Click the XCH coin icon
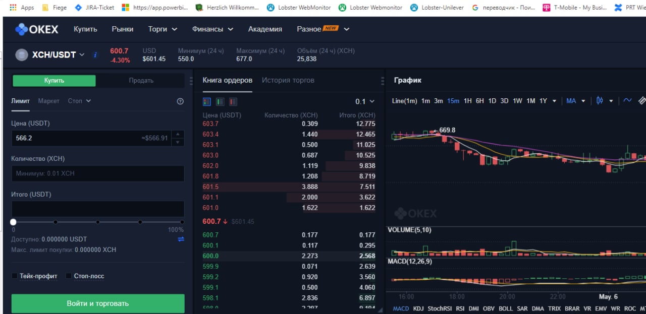 [x=22, y=54]
